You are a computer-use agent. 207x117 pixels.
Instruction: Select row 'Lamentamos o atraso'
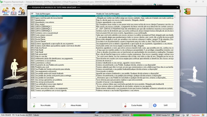102,63
